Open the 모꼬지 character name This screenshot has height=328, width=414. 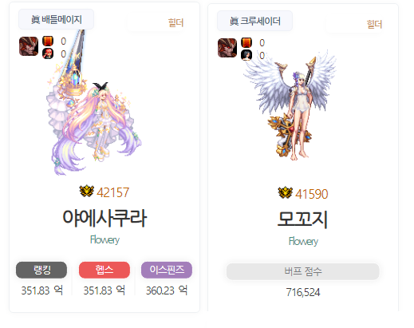(303, 219)
